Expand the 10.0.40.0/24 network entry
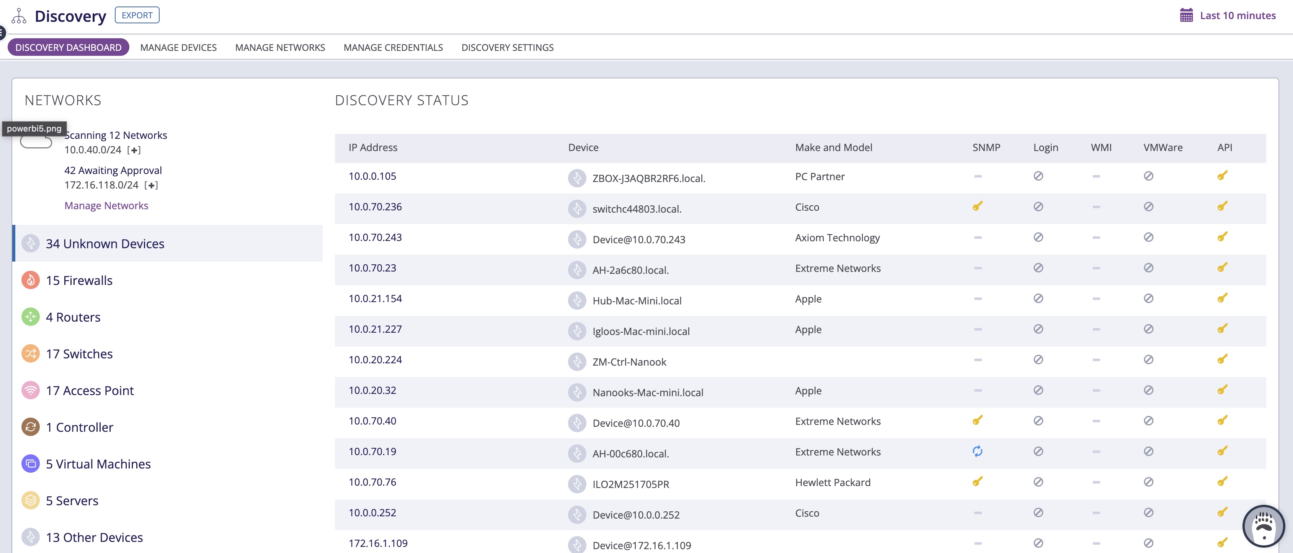Screen dimensions: 1293x553 tap(134, 150)
